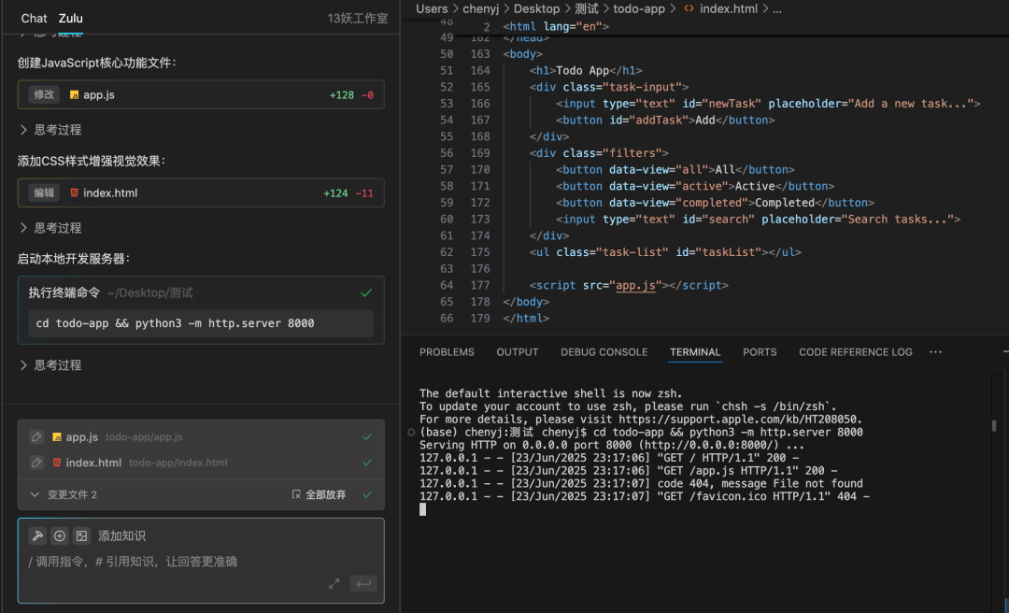Click the data-view="completed" code line
The height and width of the screenshot is (613, 1009).
715,203
